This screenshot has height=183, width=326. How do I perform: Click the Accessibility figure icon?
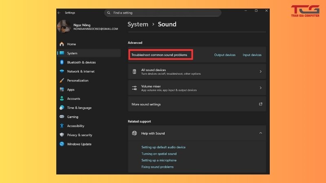[62, 126]
